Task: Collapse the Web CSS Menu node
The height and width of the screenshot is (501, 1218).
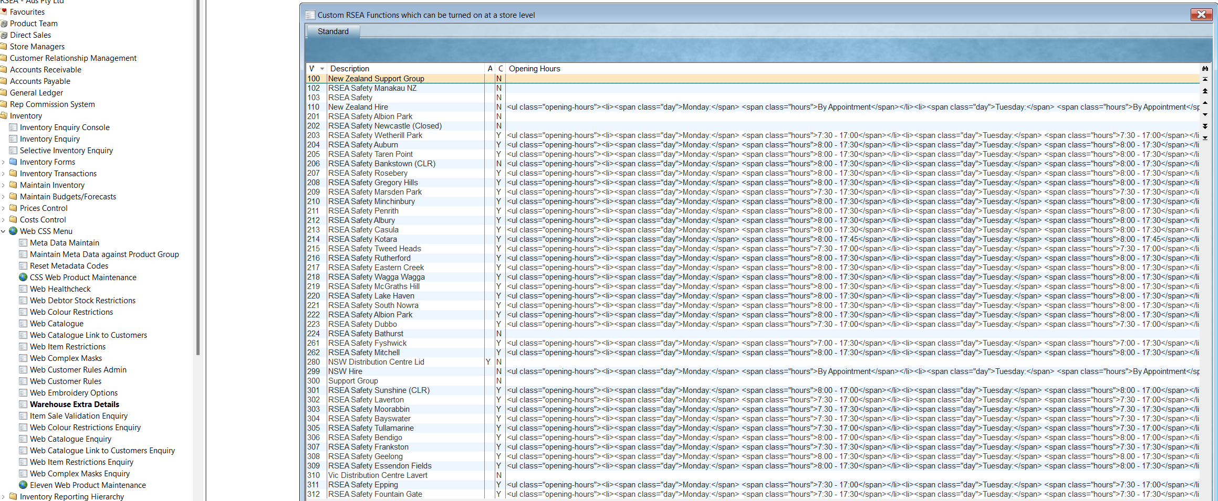Action: point(3,231)
